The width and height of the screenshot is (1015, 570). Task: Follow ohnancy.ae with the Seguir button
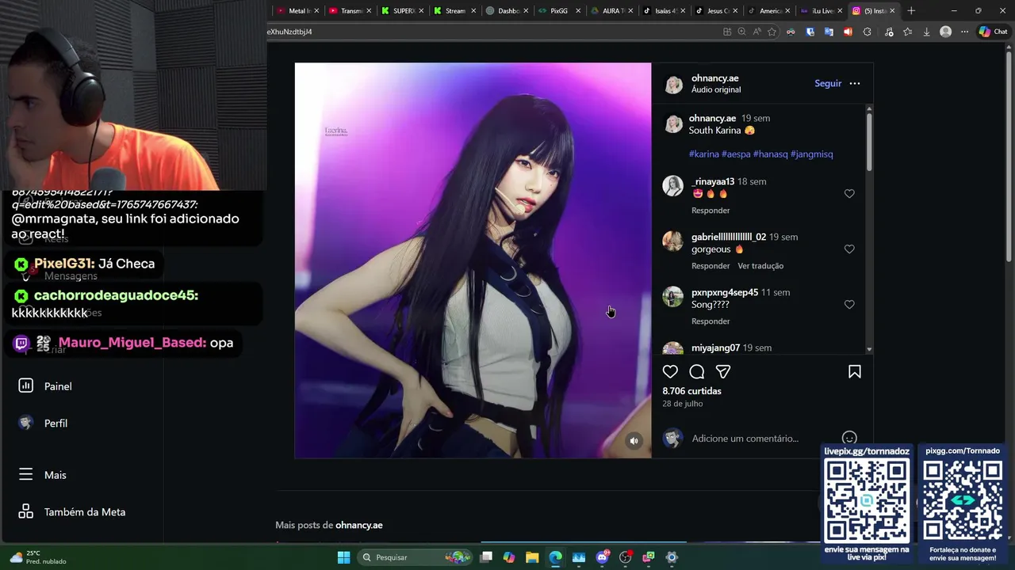[x=828, y=83]
